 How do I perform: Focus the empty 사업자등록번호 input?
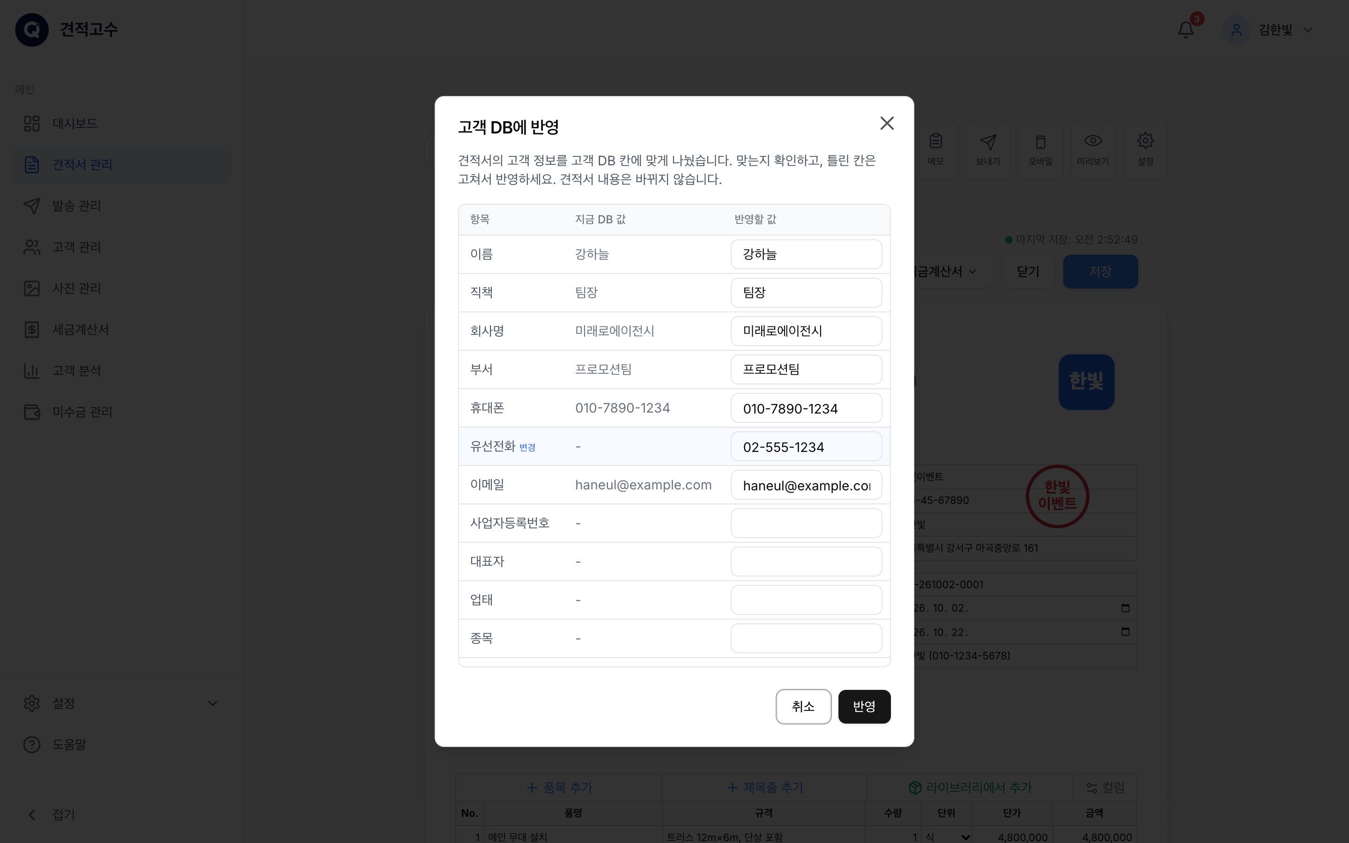[x=806, y=523]
